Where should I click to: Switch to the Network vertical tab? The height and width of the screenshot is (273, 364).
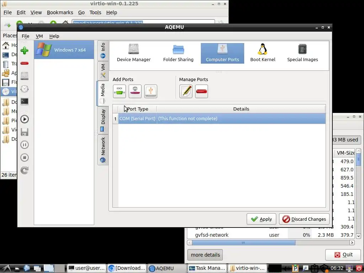pyautogui.click(x=103, y=150)
